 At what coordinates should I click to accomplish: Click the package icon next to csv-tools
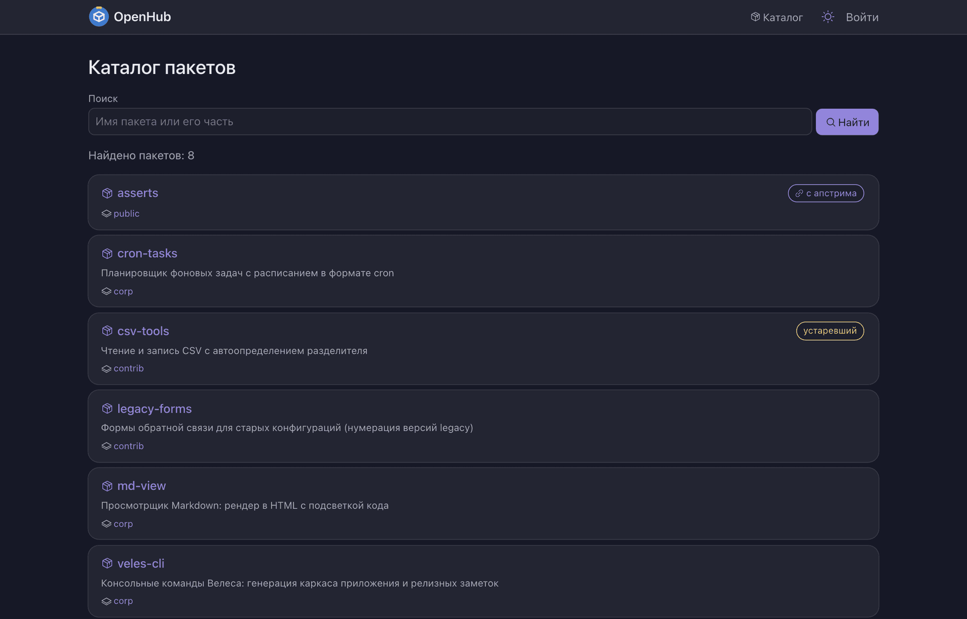107,331
